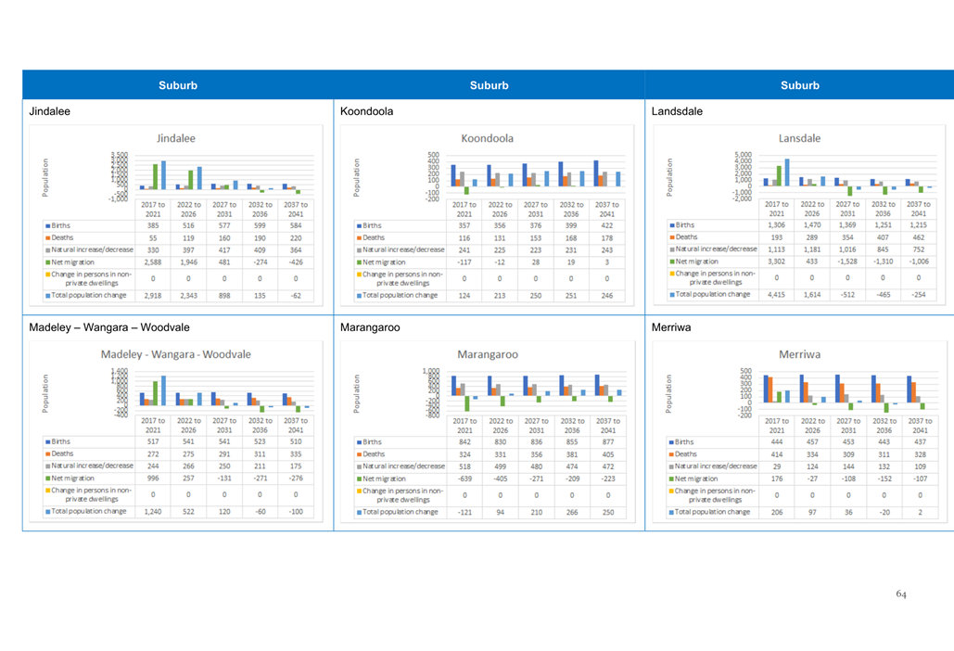
Task: Select the middle Suburb column header
Action: coord(489,85)
